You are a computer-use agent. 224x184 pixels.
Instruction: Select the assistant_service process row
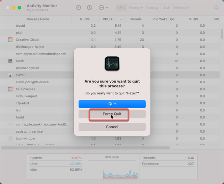110,131
